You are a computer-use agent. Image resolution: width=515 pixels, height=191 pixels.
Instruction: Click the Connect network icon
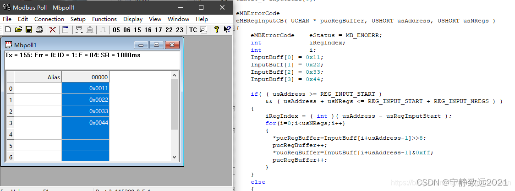(x=79, y=29)
